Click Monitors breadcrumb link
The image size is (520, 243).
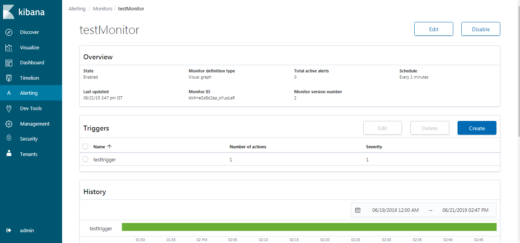click(x=103, y=8)
